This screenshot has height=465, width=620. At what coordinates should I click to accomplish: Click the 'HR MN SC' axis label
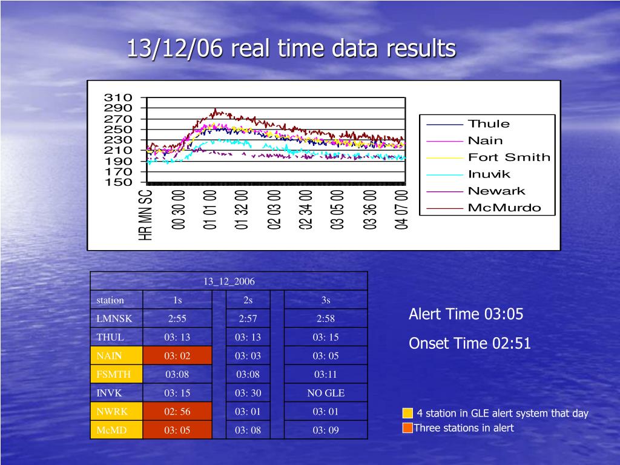tap(145, 215)
